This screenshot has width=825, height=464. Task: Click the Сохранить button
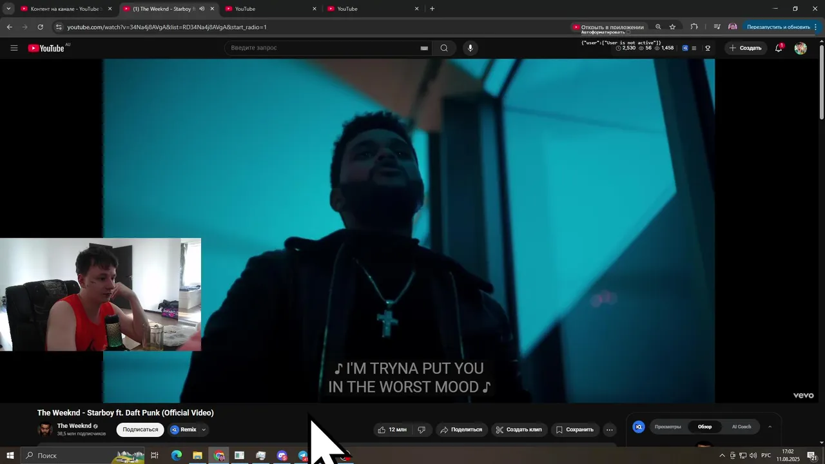click(575, 430)
